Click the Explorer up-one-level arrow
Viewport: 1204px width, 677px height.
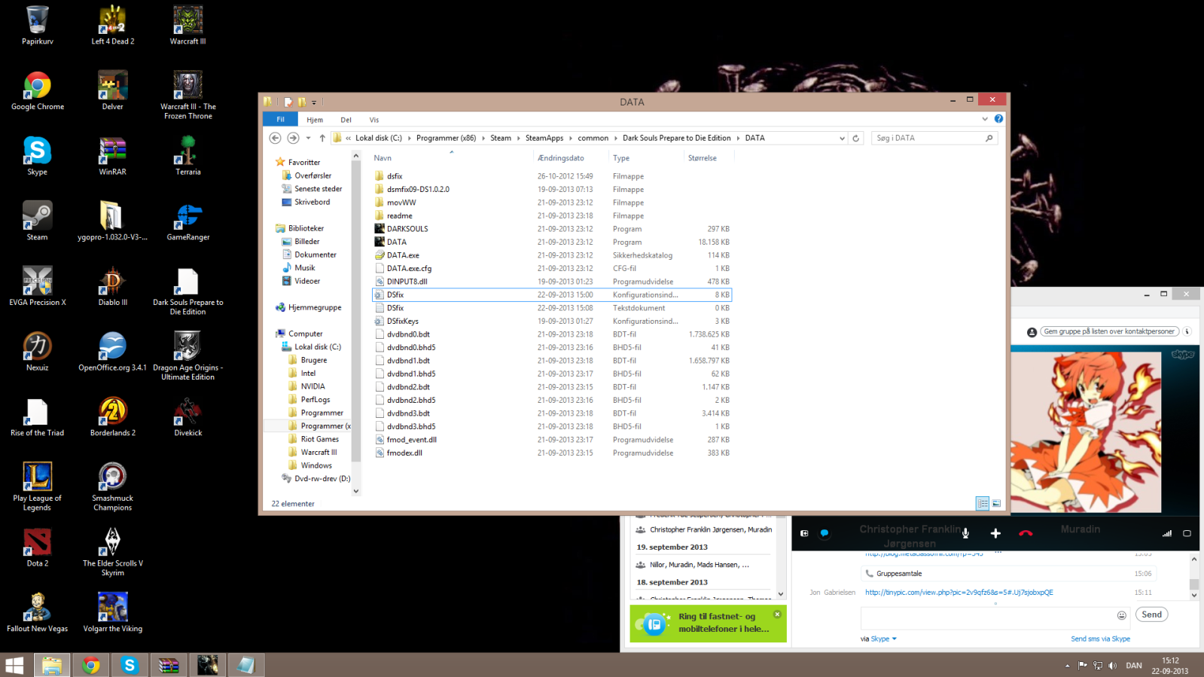[x=322, y=138]
